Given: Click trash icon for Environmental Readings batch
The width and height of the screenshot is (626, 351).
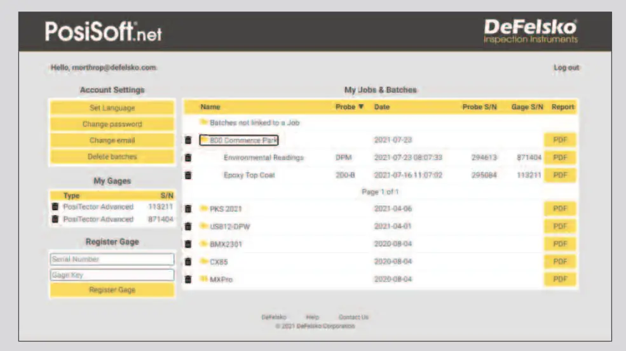Looking at the screenshot, I should coord(188,157).
